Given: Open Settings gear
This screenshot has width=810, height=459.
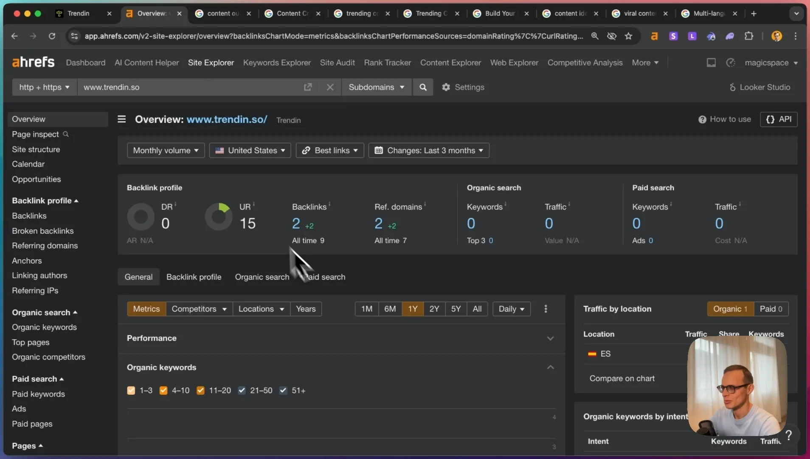Looking at the screenshot, I should (x=463, y=87).
